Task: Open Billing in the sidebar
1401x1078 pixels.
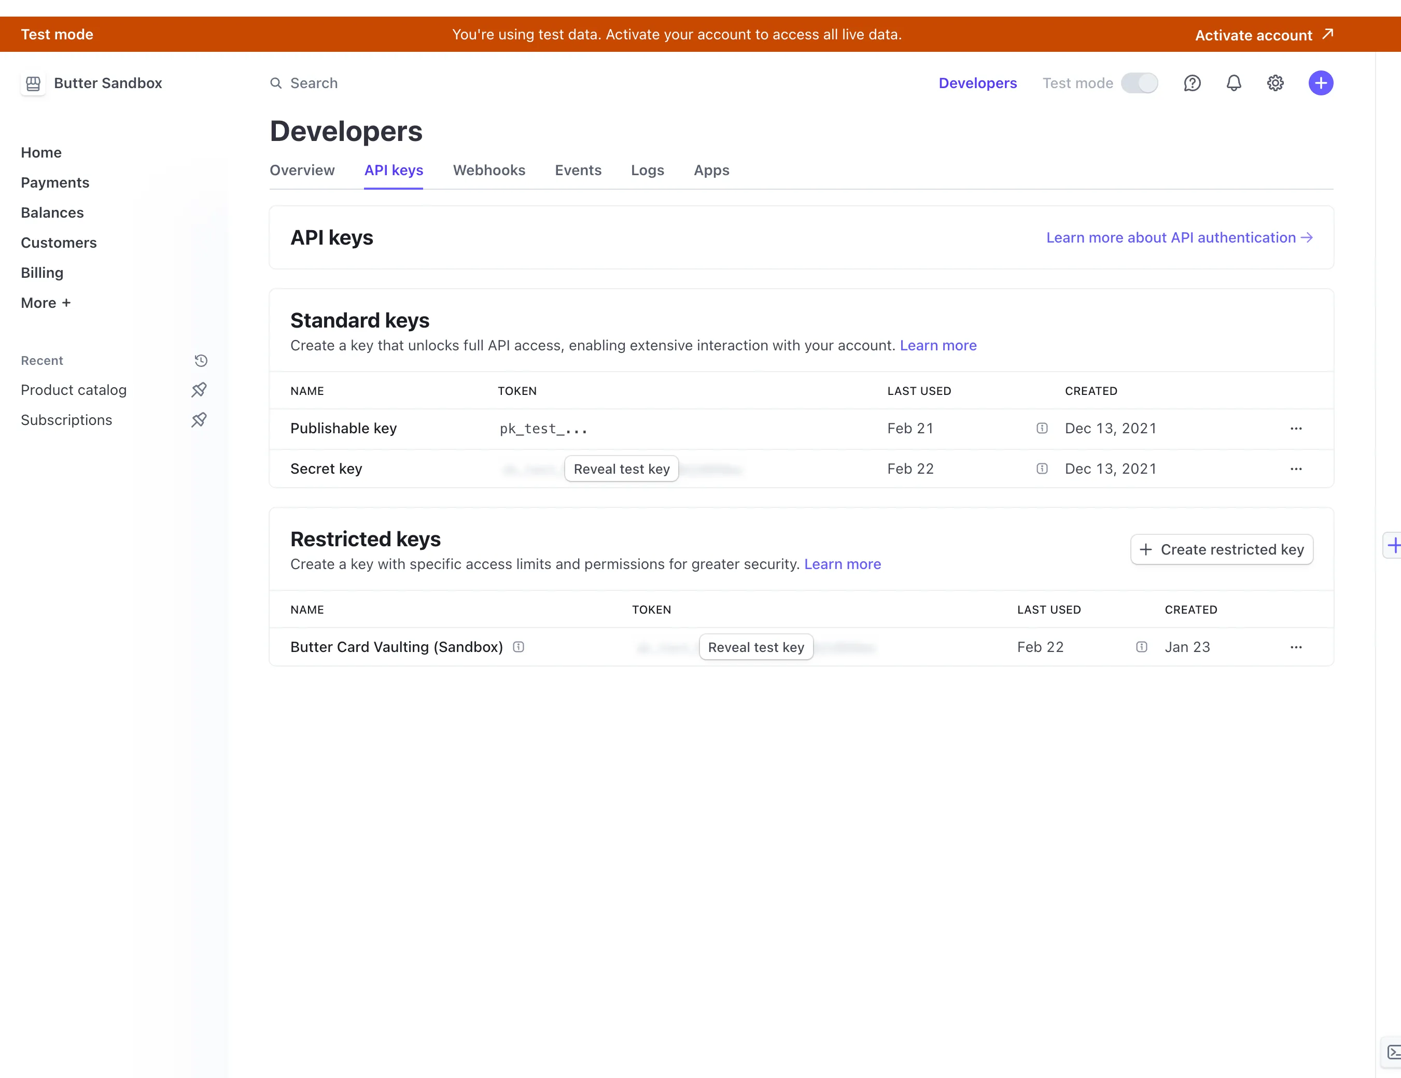Action: pos(43,273)
